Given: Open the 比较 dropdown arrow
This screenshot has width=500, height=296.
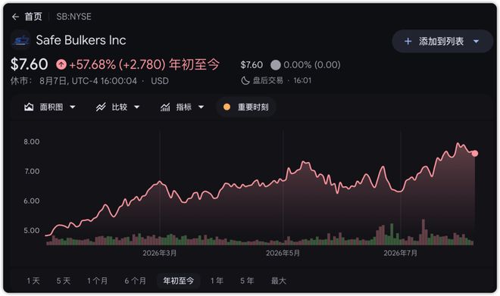Looking at the screenshot, I should tap(137, 107).
